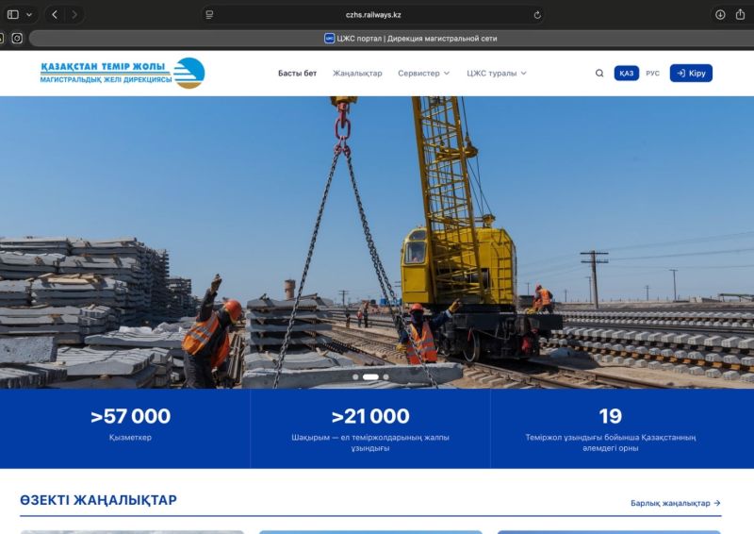Click the ӨЗЕКТІ ЖАҢАЛЫҚТАР heading
The image size is (754, 534).
[x=99, y=500]
